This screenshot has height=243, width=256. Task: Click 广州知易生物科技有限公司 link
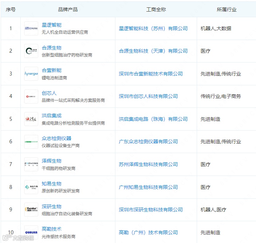tap(148, 187)
